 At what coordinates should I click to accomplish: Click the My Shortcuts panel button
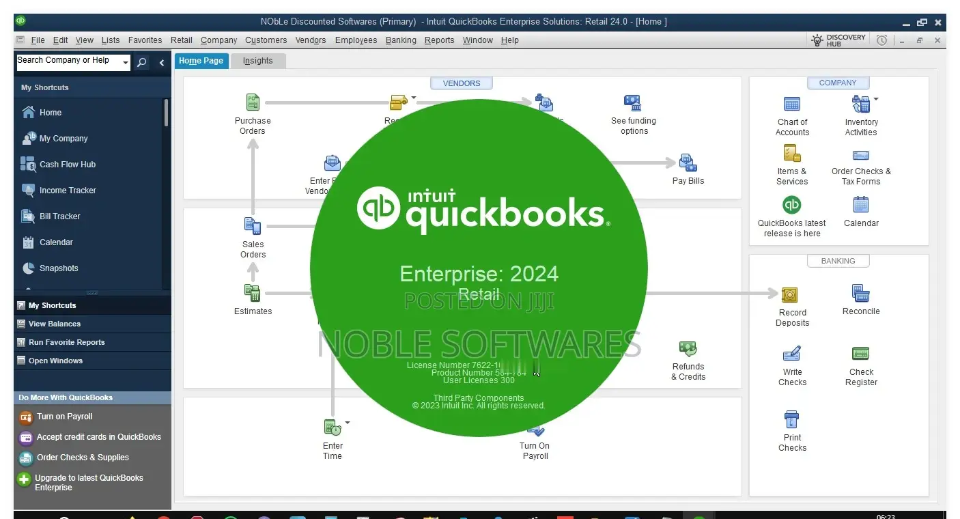tap(92, 305)
